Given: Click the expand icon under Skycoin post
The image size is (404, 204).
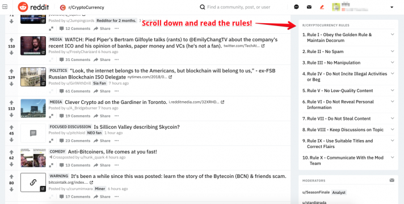Looking at the screenshot, I should [x=51, y=141].
